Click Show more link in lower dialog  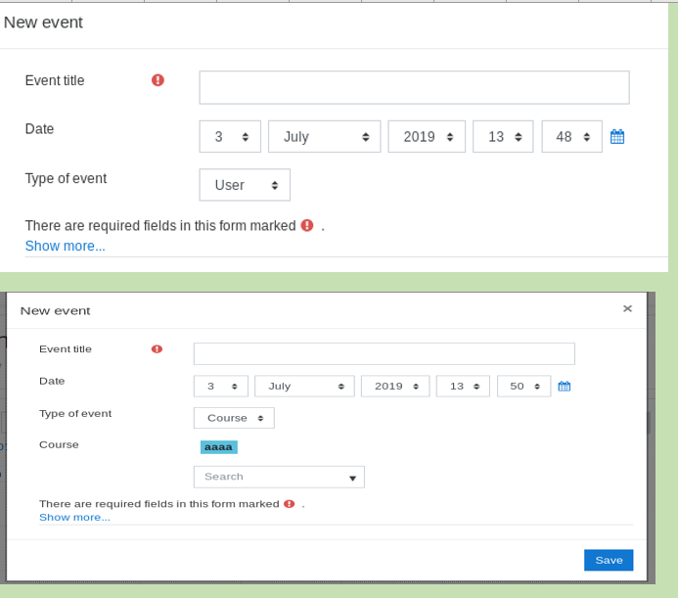tap(74, 517)
